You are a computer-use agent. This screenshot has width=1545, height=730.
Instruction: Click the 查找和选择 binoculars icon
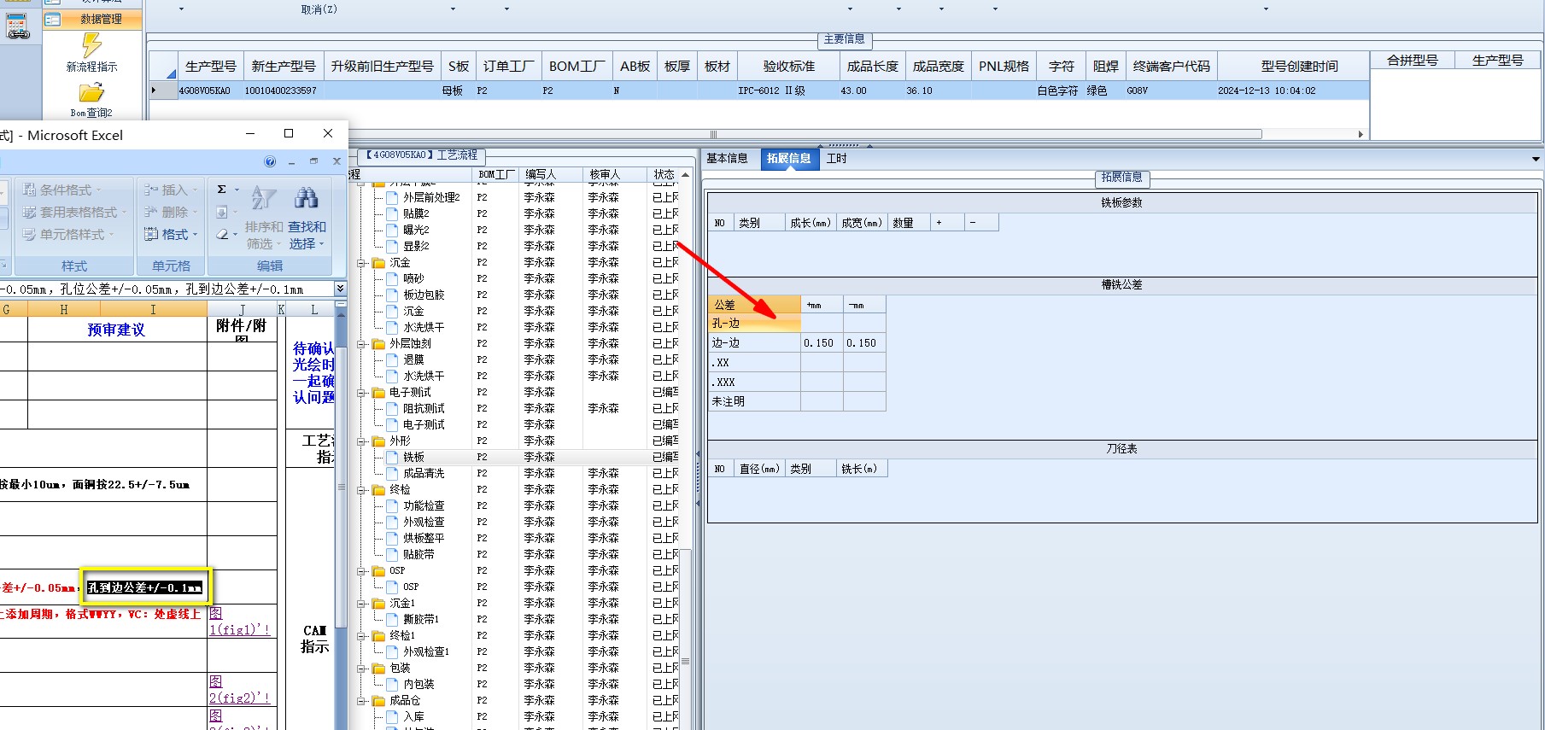click(306, 198)
